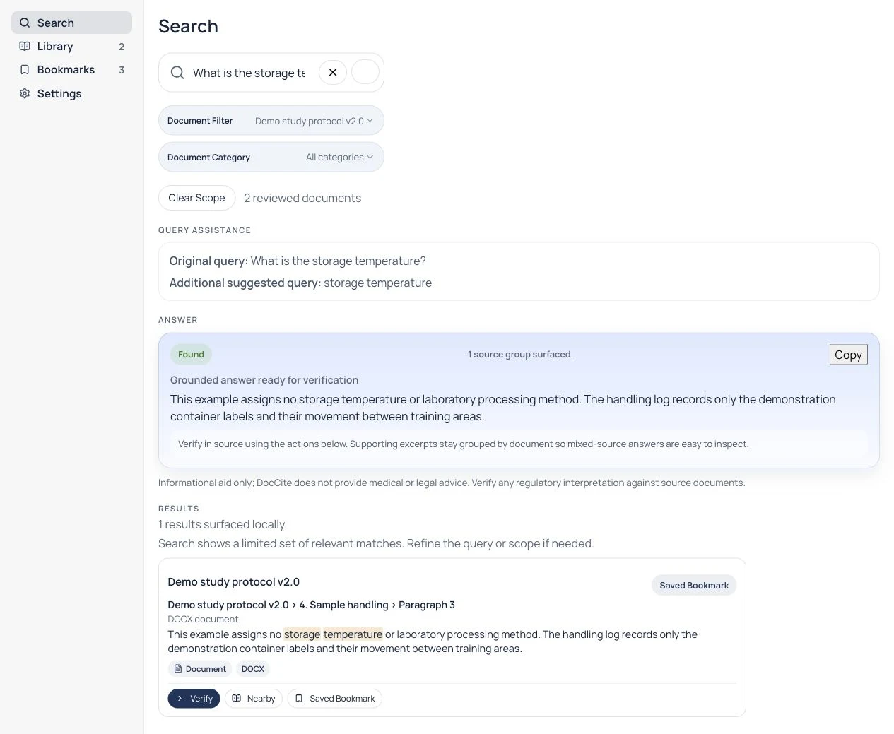Click the Saved Bookmark badge on result card
The height and width of the screenshot is (734, 894).
694,585
